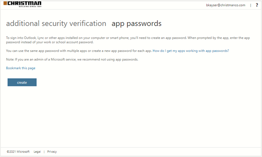Click the Note about Microsoft service admins
This screenshot has height=157, width=262.
tap(72, 60)
